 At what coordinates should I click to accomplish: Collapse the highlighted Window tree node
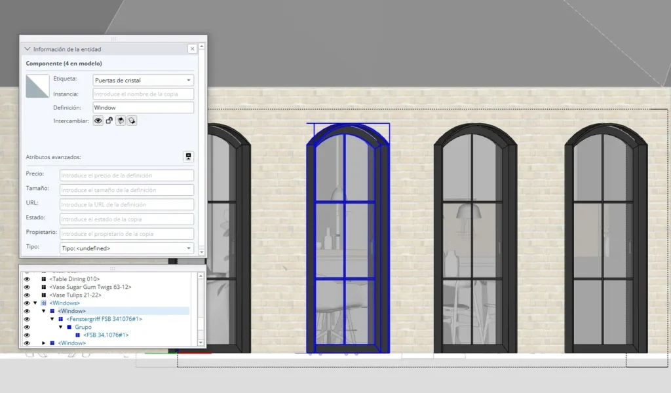pyautogui.click(x=44, y=311)
